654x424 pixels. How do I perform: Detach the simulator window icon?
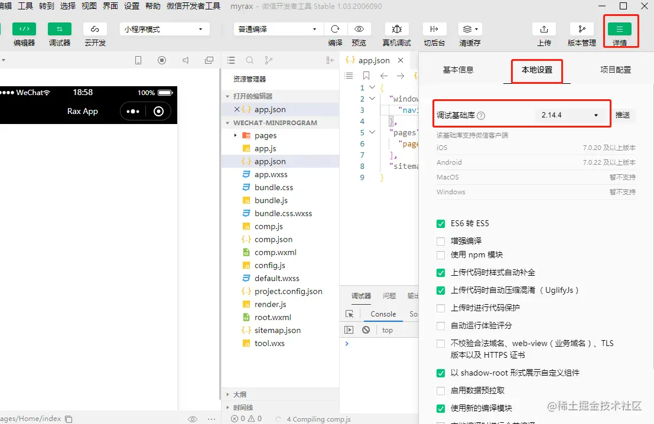point(209,60)
